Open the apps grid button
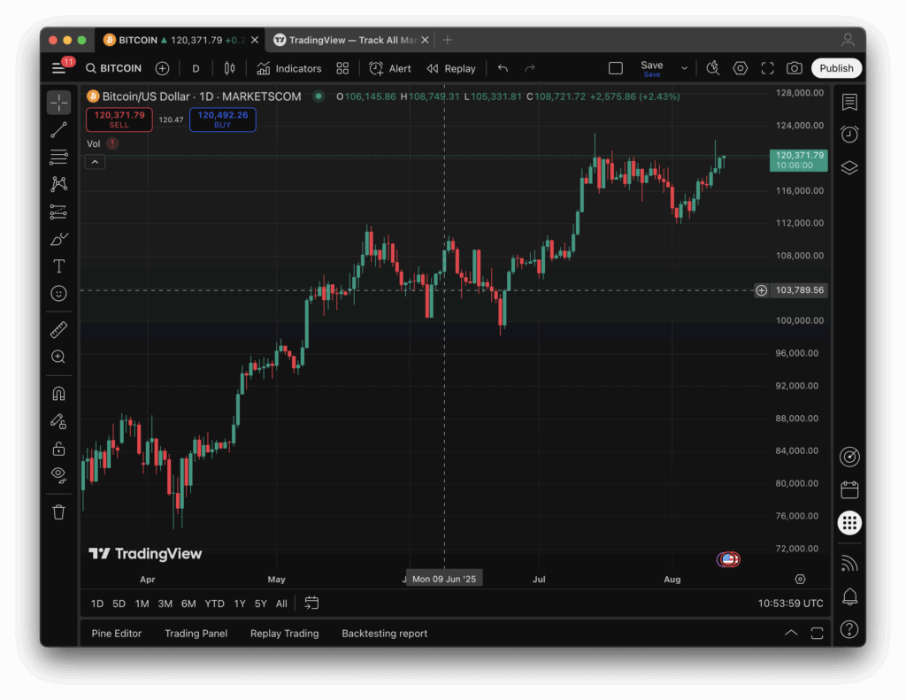Viewport: 906px width, 700px height. click(849, 523)
